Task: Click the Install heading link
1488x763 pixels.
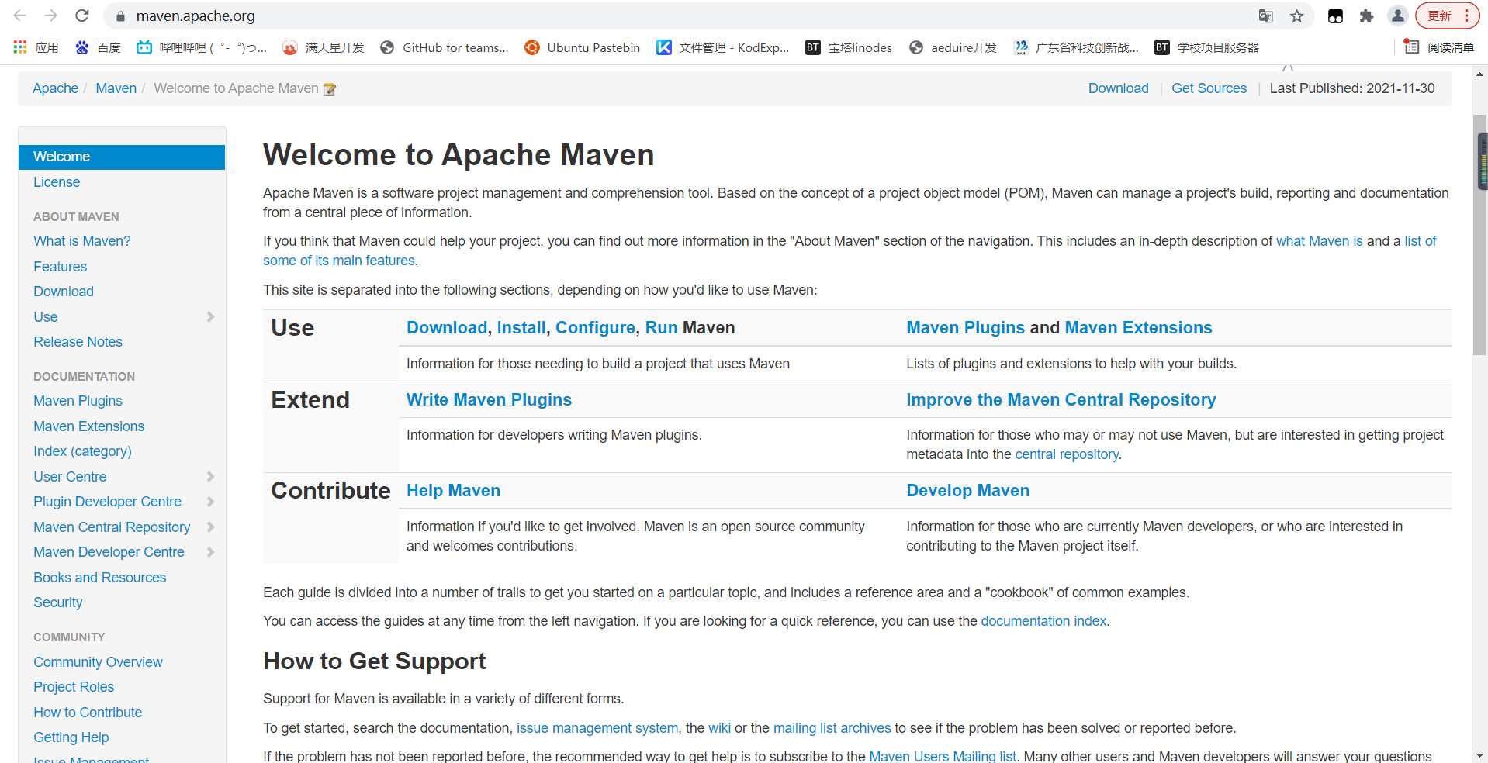Action: coord(521,328)
